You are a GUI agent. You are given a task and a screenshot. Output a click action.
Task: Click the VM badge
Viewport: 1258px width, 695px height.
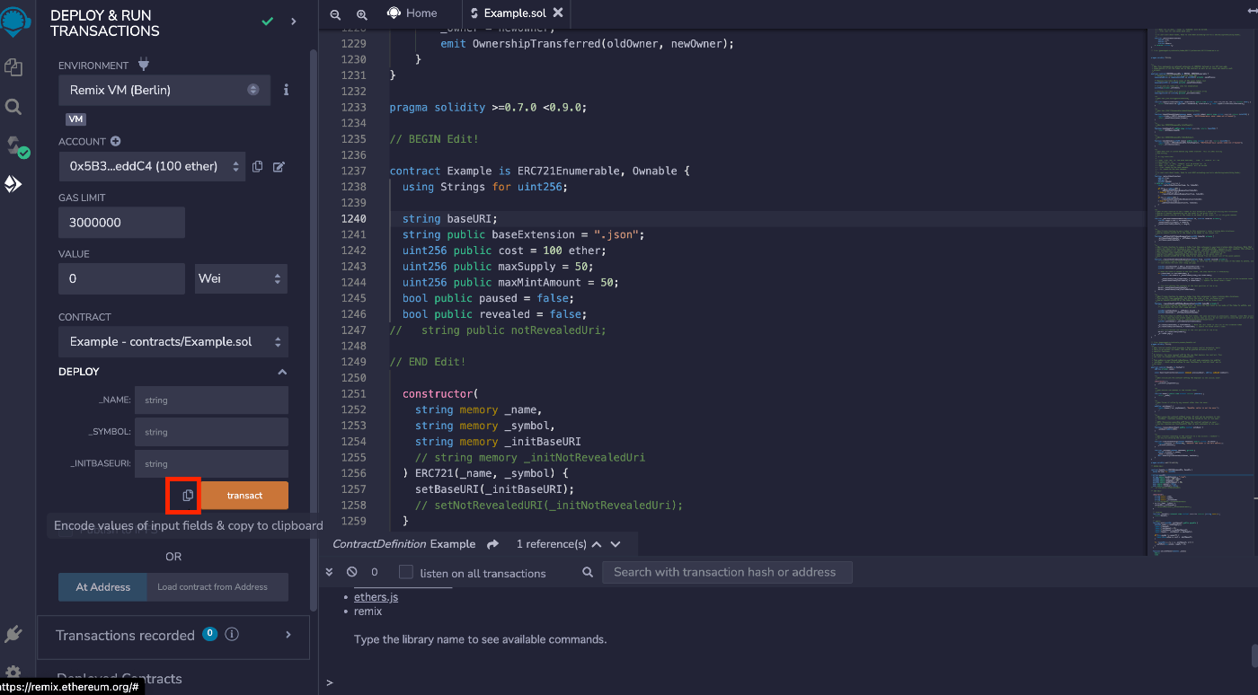[75, 119]
